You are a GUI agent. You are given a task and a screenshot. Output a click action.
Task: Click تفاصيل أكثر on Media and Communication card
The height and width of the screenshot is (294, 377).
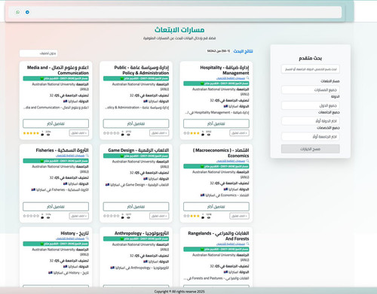(56, 123)
